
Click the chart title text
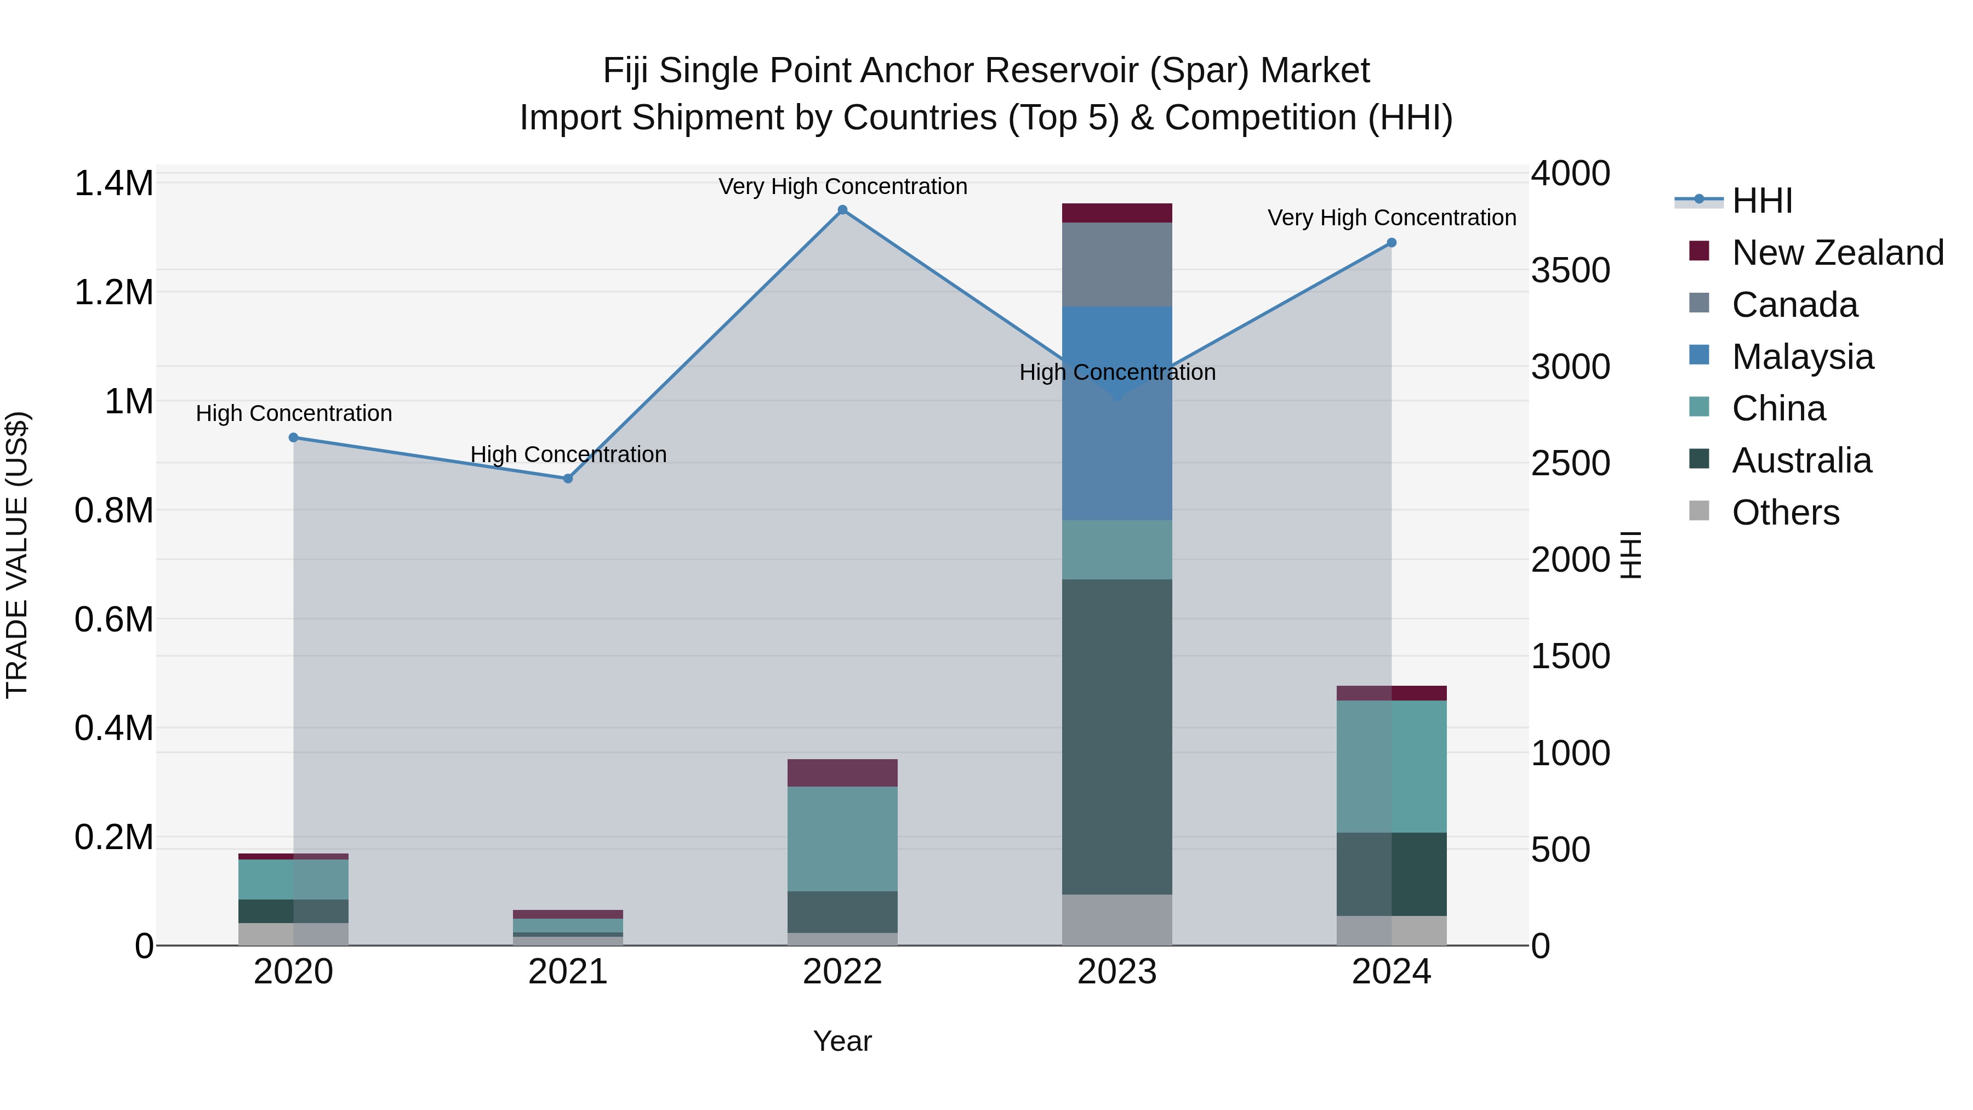[x=986, y=94]
